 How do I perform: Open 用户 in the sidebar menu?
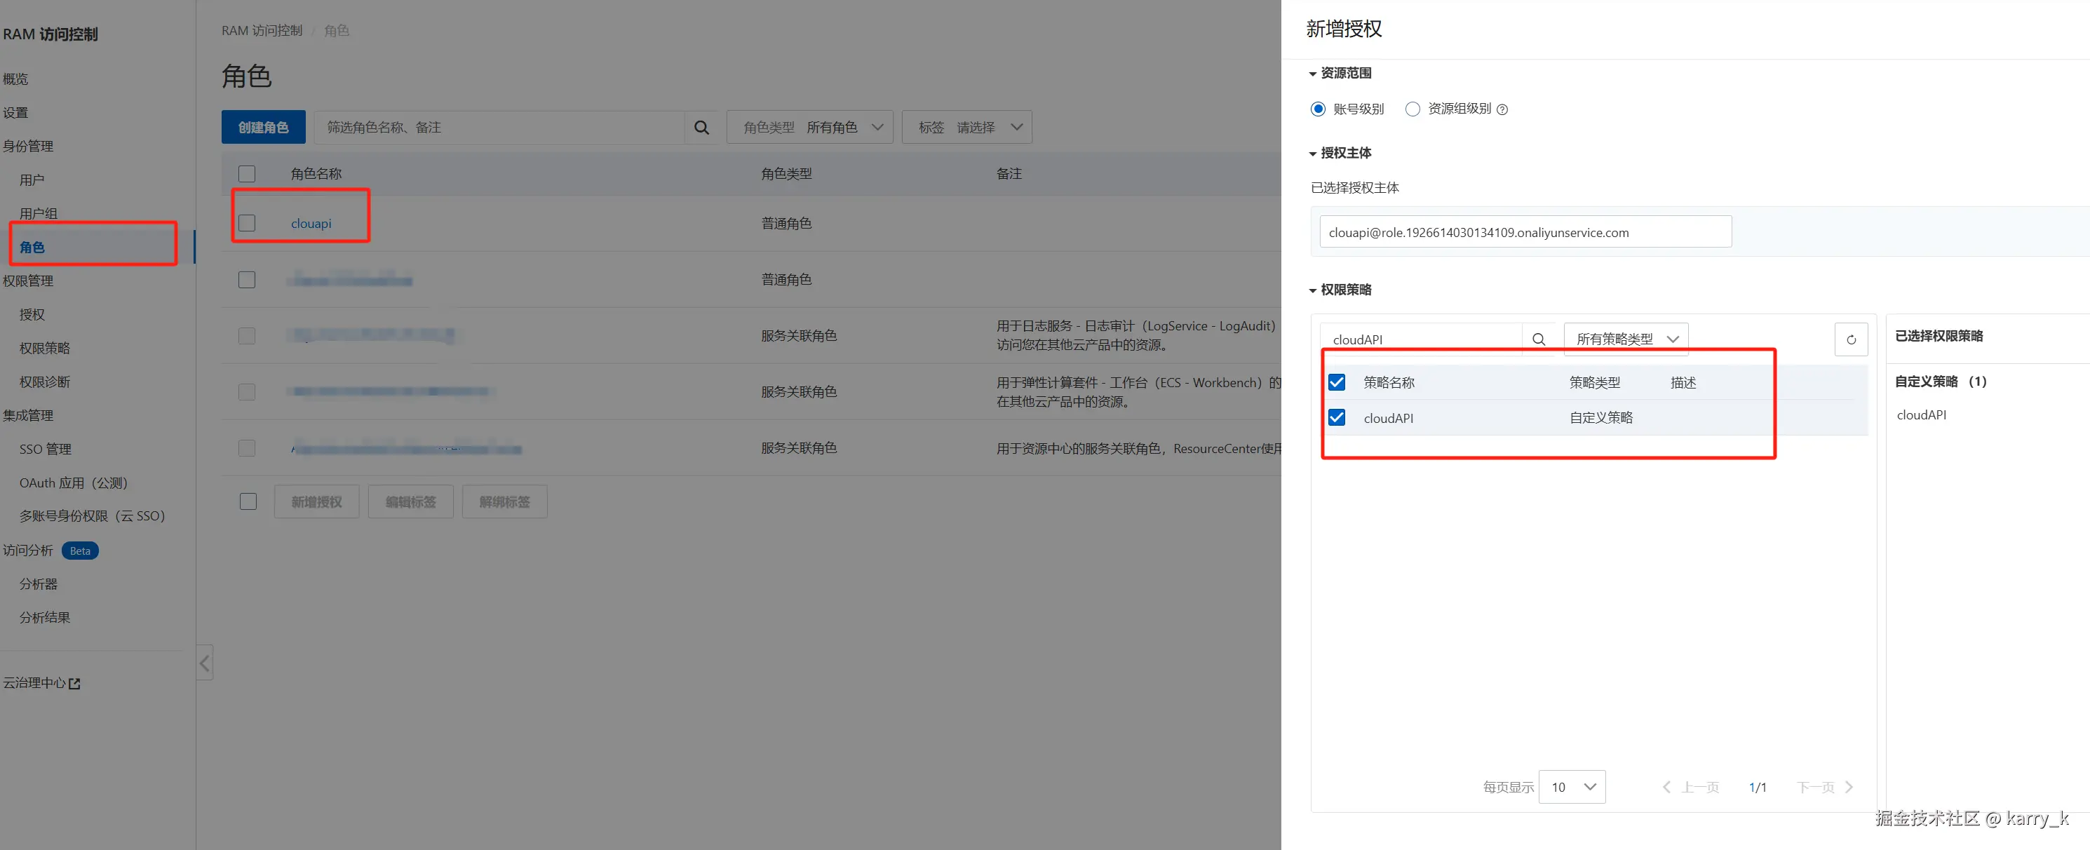[x=32, y=180]
